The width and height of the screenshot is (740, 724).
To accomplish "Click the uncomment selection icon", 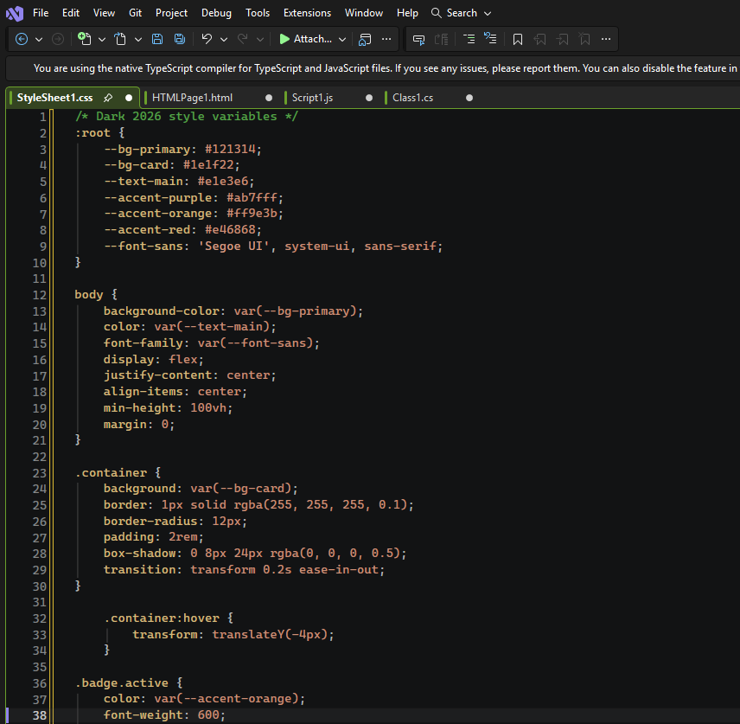I will (x=441, y=39).
